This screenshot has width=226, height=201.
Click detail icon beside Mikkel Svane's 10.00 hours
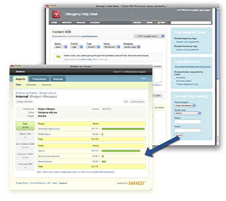(99, 134)
